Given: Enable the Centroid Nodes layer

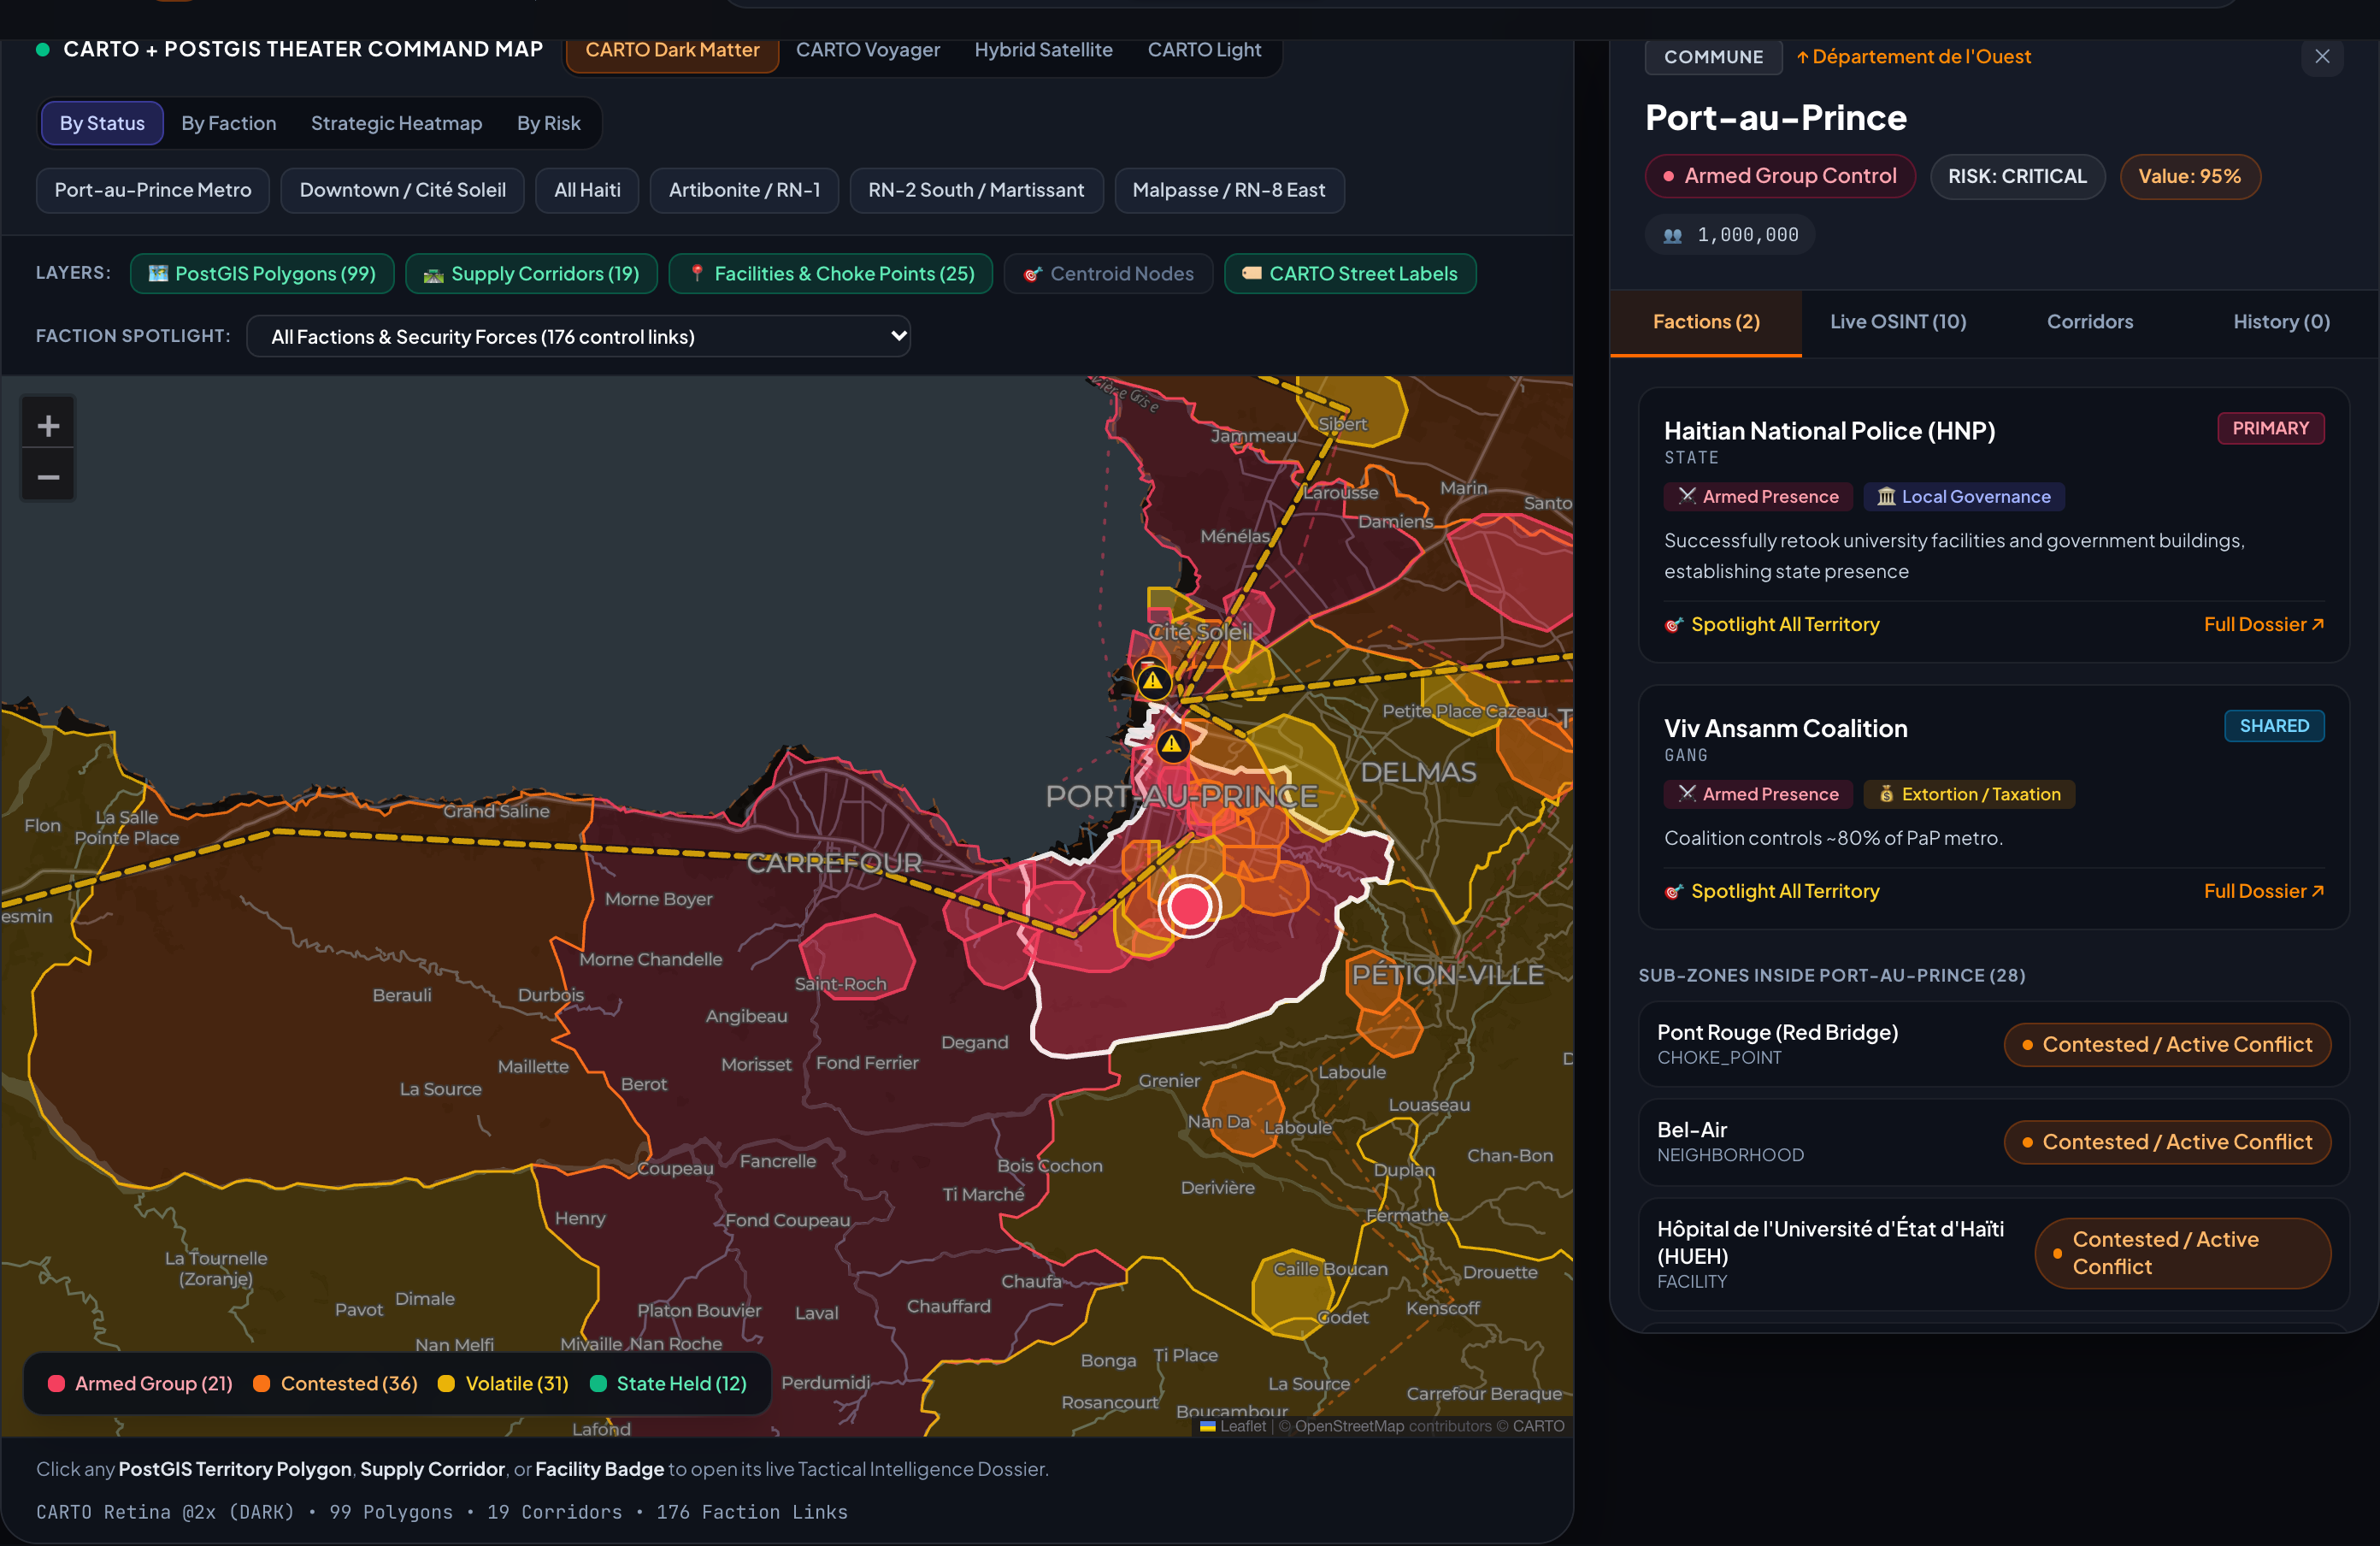Looking at the screenshot, I should pyautogui.click(x=1108, y=273).
